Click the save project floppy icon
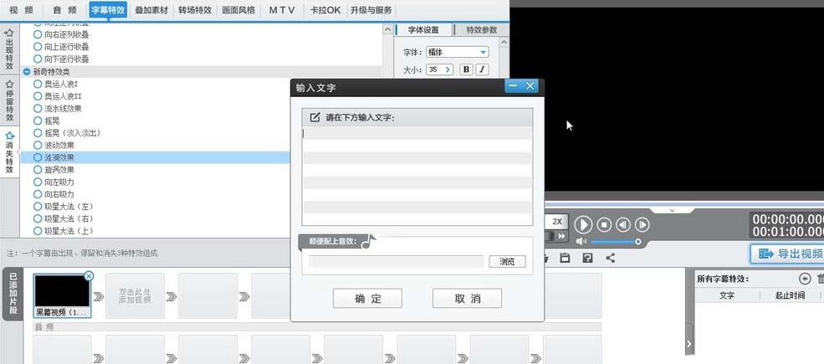This screenshot has height=364, width=824. click(x=565, y=258)
